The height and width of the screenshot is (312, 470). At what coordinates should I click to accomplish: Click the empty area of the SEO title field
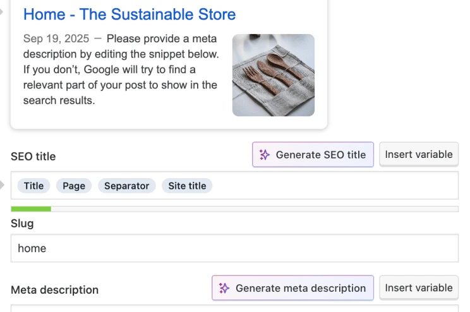pos(335,186)
